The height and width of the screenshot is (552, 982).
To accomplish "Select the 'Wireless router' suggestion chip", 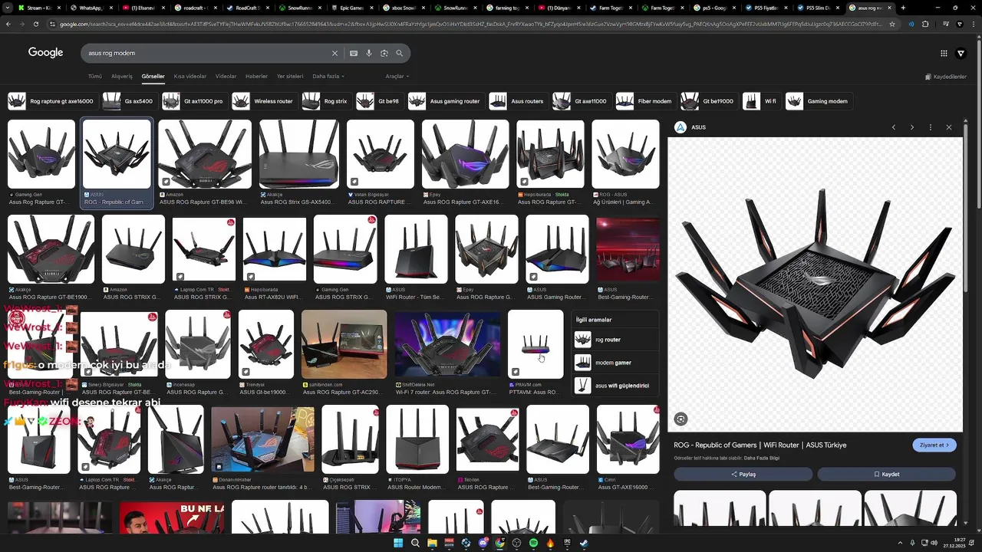I will pos(263,101).
